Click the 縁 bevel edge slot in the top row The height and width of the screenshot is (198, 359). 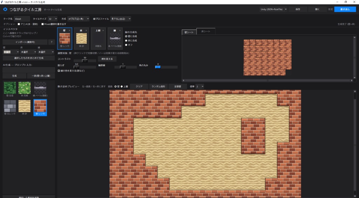coord(115,39)
